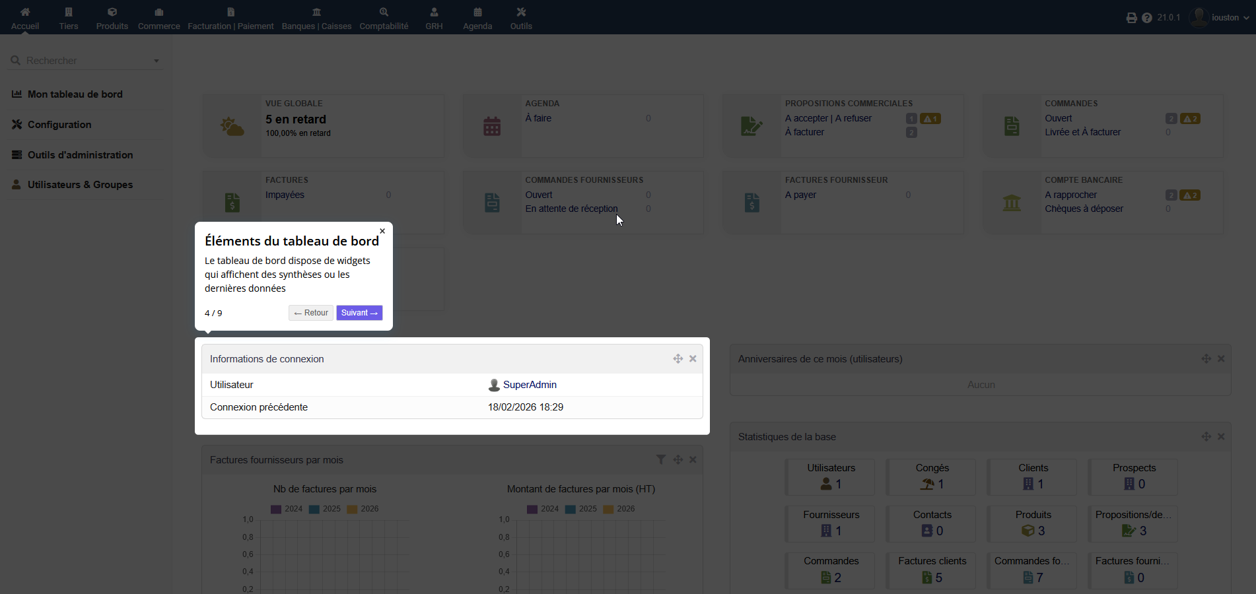Open the help question-mark icon
The image size is (1256, 594).
coord(1147,18)
